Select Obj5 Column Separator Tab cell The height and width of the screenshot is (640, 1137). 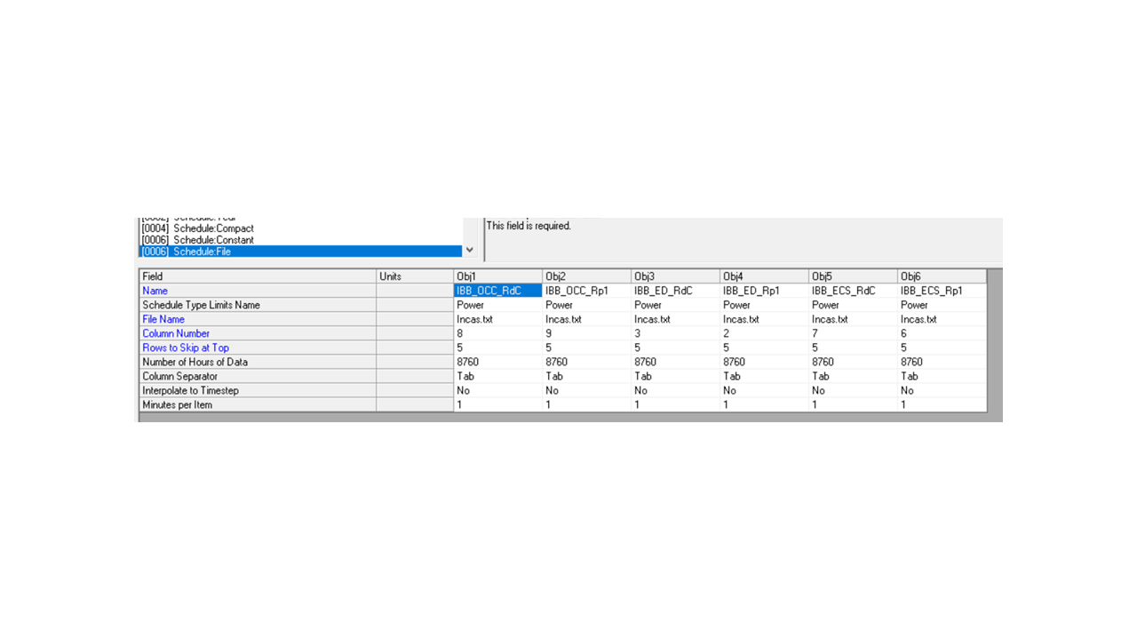[853, 376]
